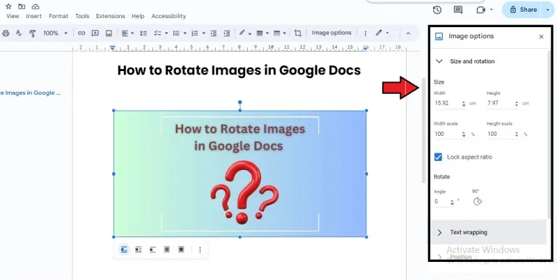Viewport: 557px width, 280px height.
Task: Collapse the Size and rotation section
Action: 439,61
